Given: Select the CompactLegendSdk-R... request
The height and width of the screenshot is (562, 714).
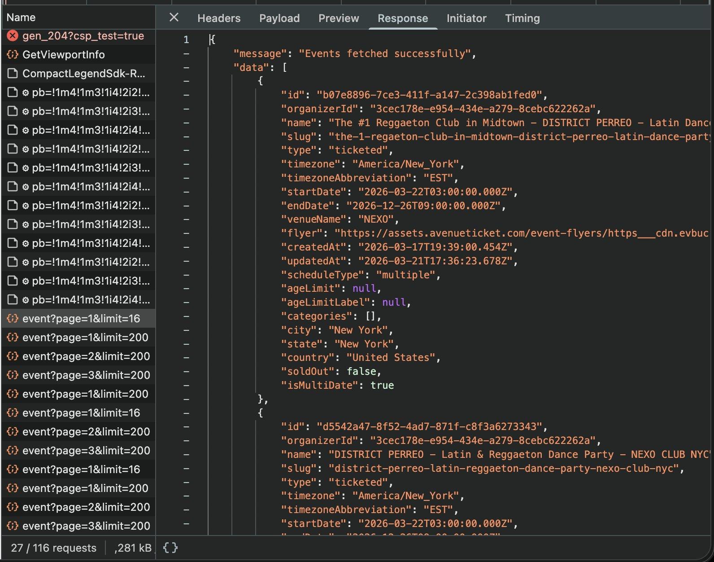Looking at the screenshot, I should 78,74.
